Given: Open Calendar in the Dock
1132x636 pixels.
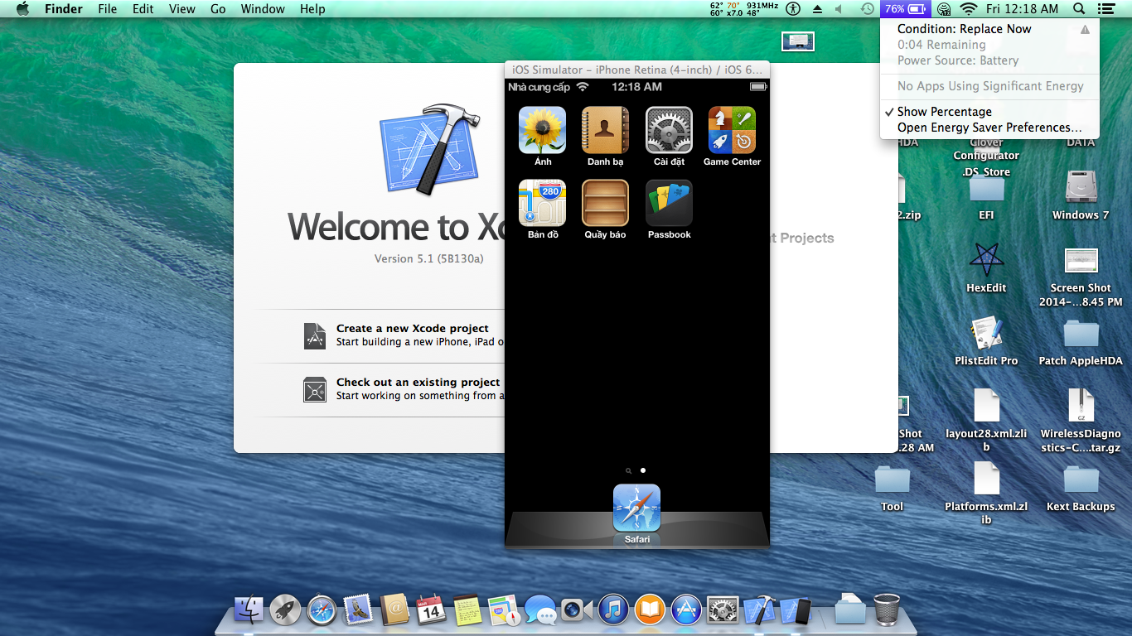Looking at the screenshot, I should click(431, 610).
